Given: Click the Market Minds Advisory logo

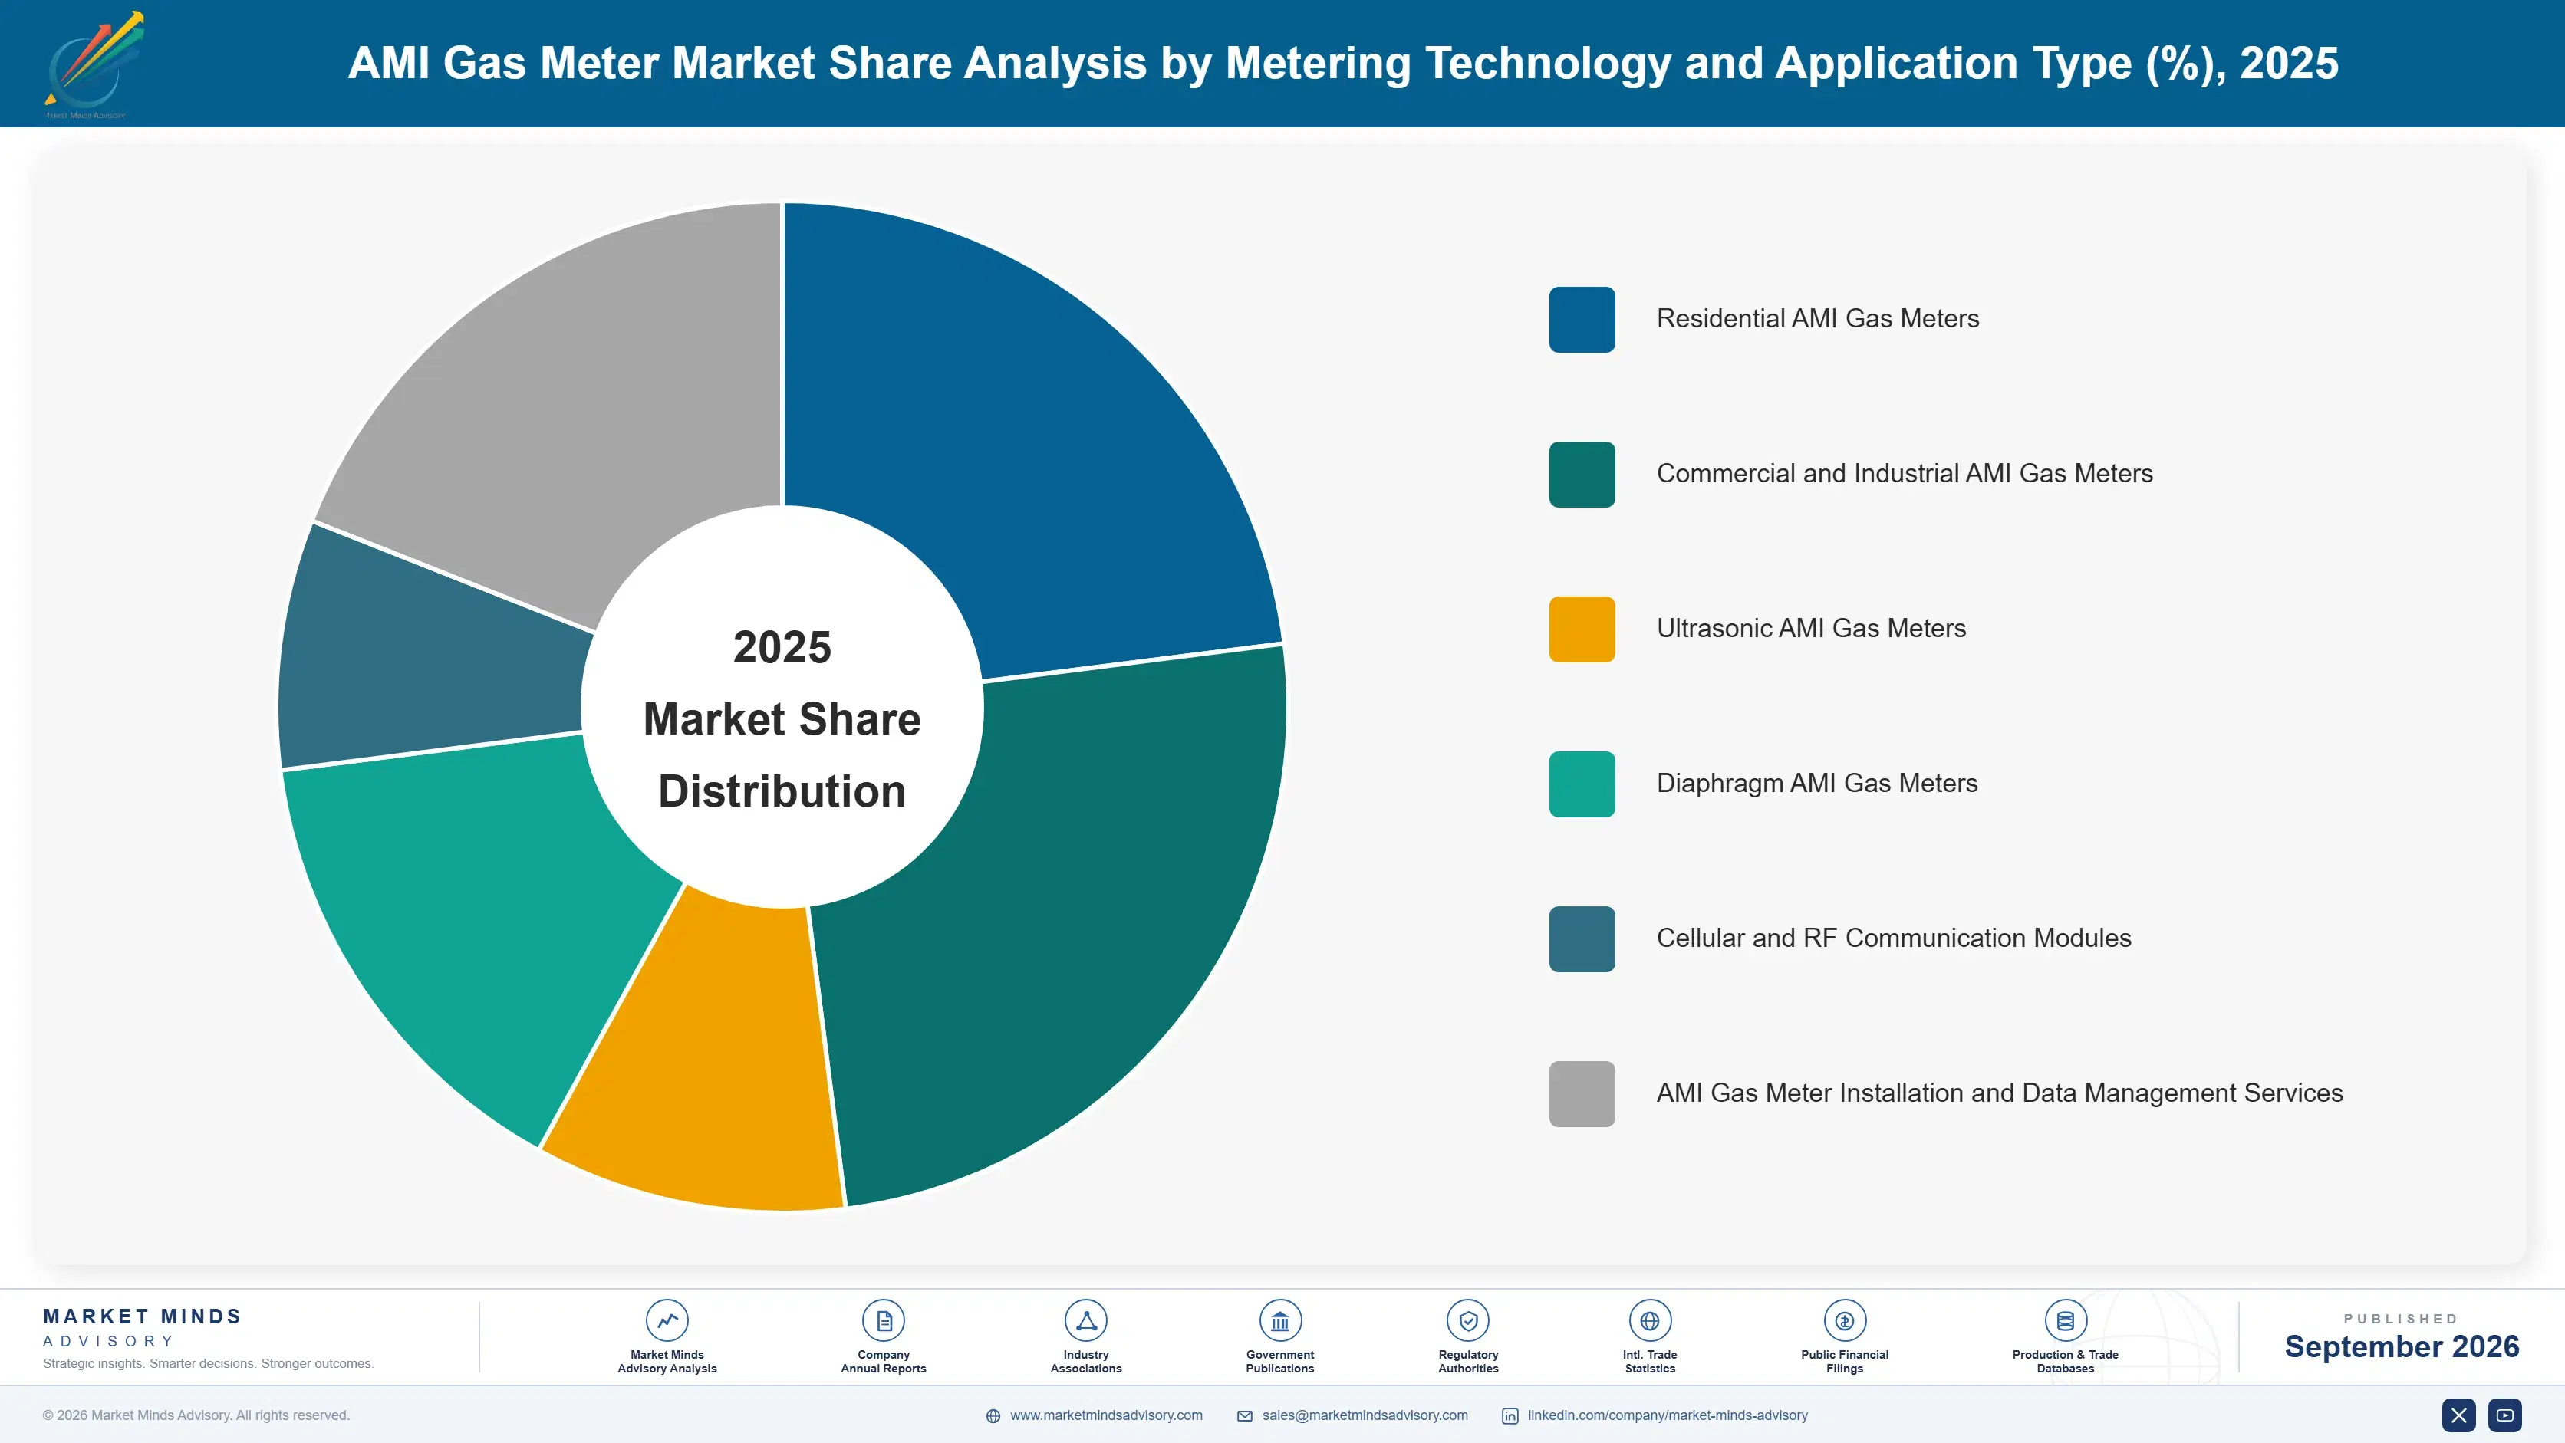Looking at the screenshot, I should pyautogui.click(x=93, y=64).
